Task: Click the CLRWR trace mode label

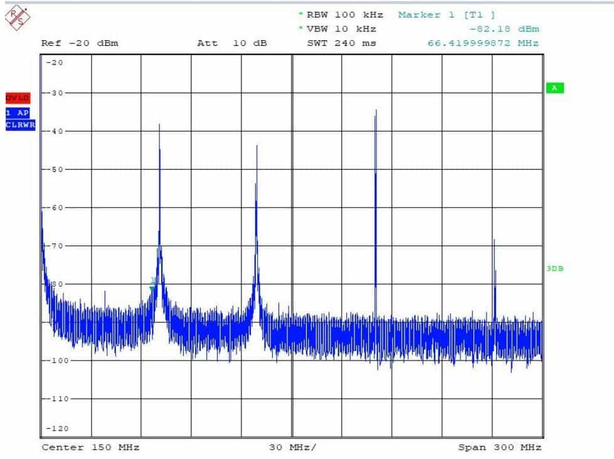Action: click(19, 125)
